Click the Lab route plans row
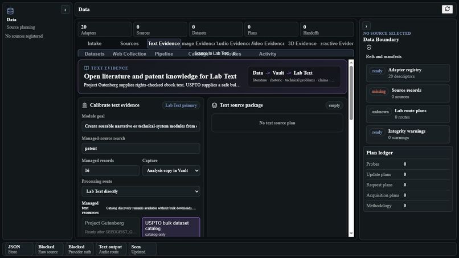 [x=408, y=114]
